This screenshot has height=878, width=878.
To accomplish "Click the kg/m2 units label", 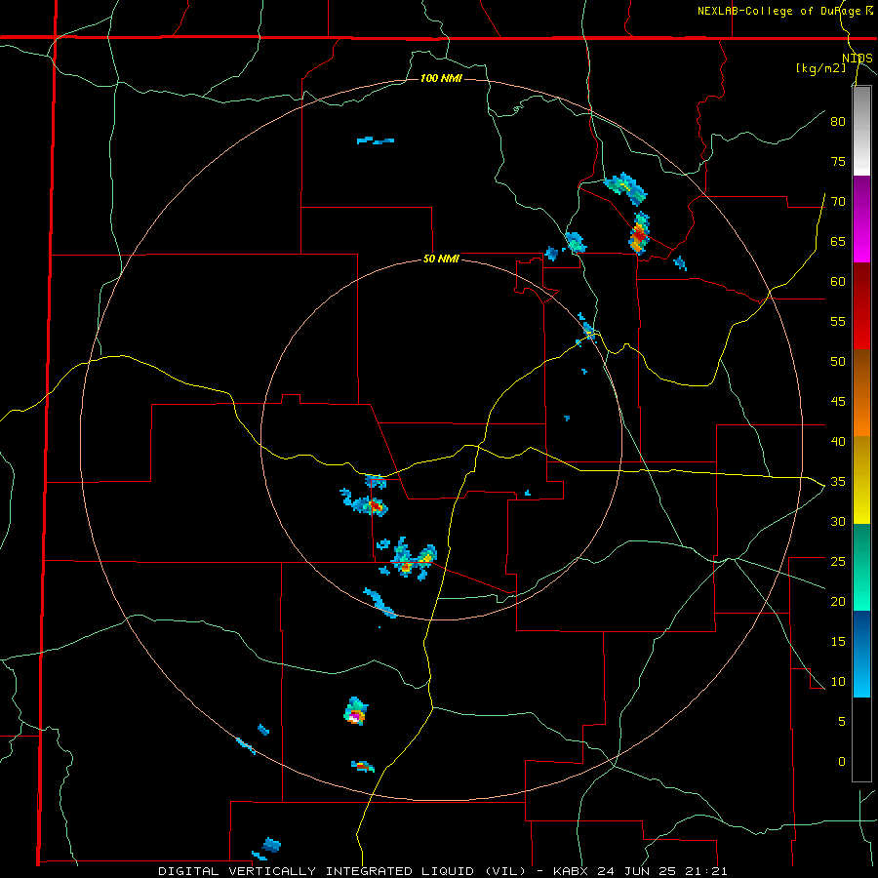I will pos(820,68).
